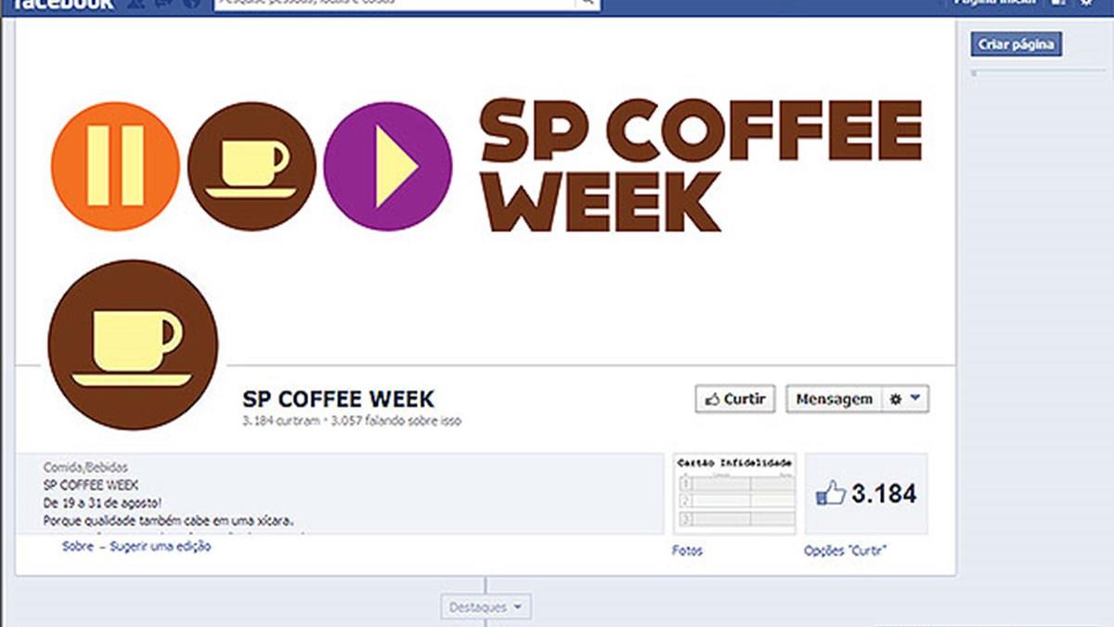Open Opções "Curtir" tab label

click(x=846, y=551)
